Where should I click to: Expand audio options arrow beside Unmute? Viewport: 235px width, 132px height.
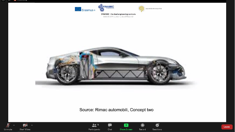[14, 125]
